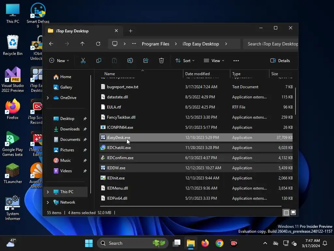Open iTop Screen Recorder taskbar icon

234,243
